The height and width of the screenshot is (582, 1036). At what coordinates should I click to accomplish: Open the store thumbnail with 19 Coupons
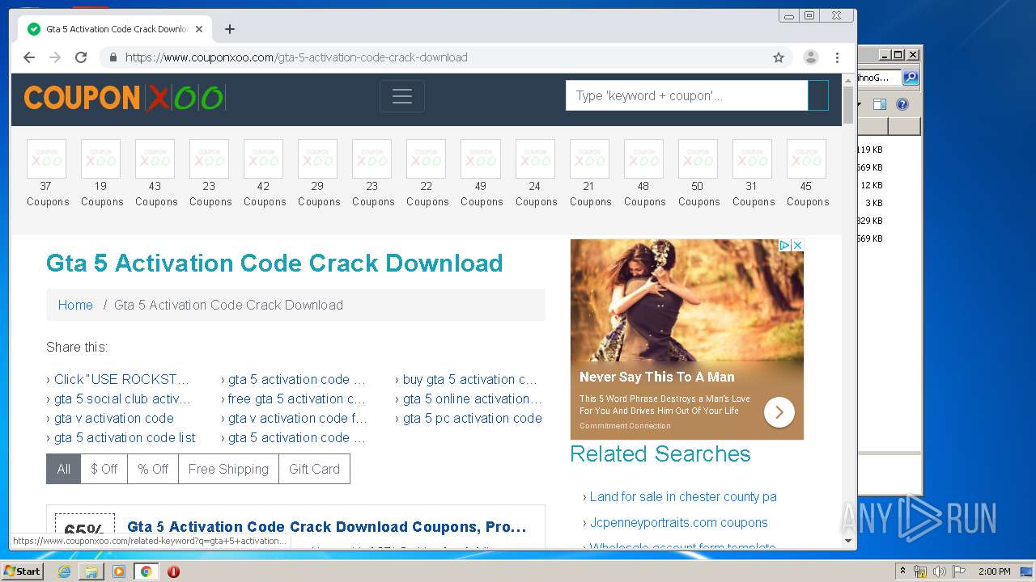coord(101,158)
